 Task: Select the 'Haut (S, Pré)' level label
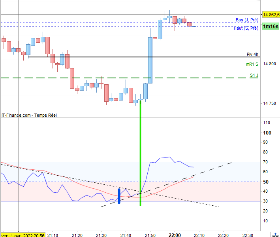tap(246, 28)
